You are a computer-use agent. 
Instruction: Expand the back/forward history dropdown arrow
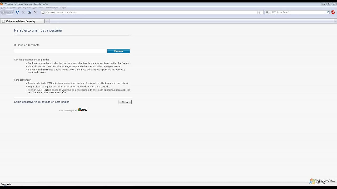point(12,12)
